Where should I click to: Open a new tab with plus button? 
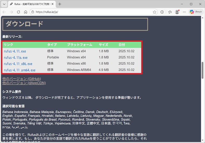60,4
